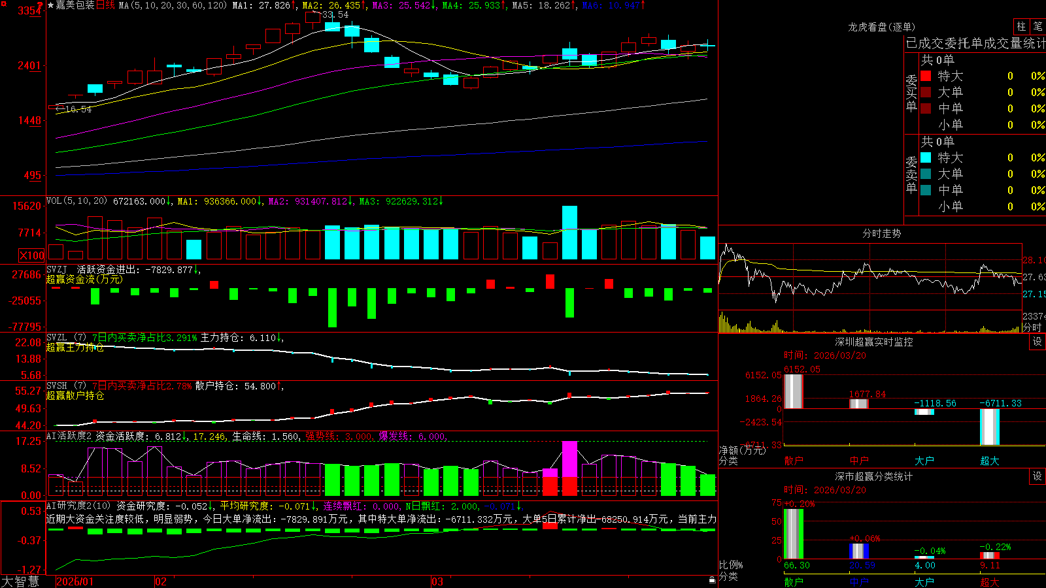This screenshot has width=1046, height=588.
Task: Select the MA1: 27.826 value
Action: 264,5
